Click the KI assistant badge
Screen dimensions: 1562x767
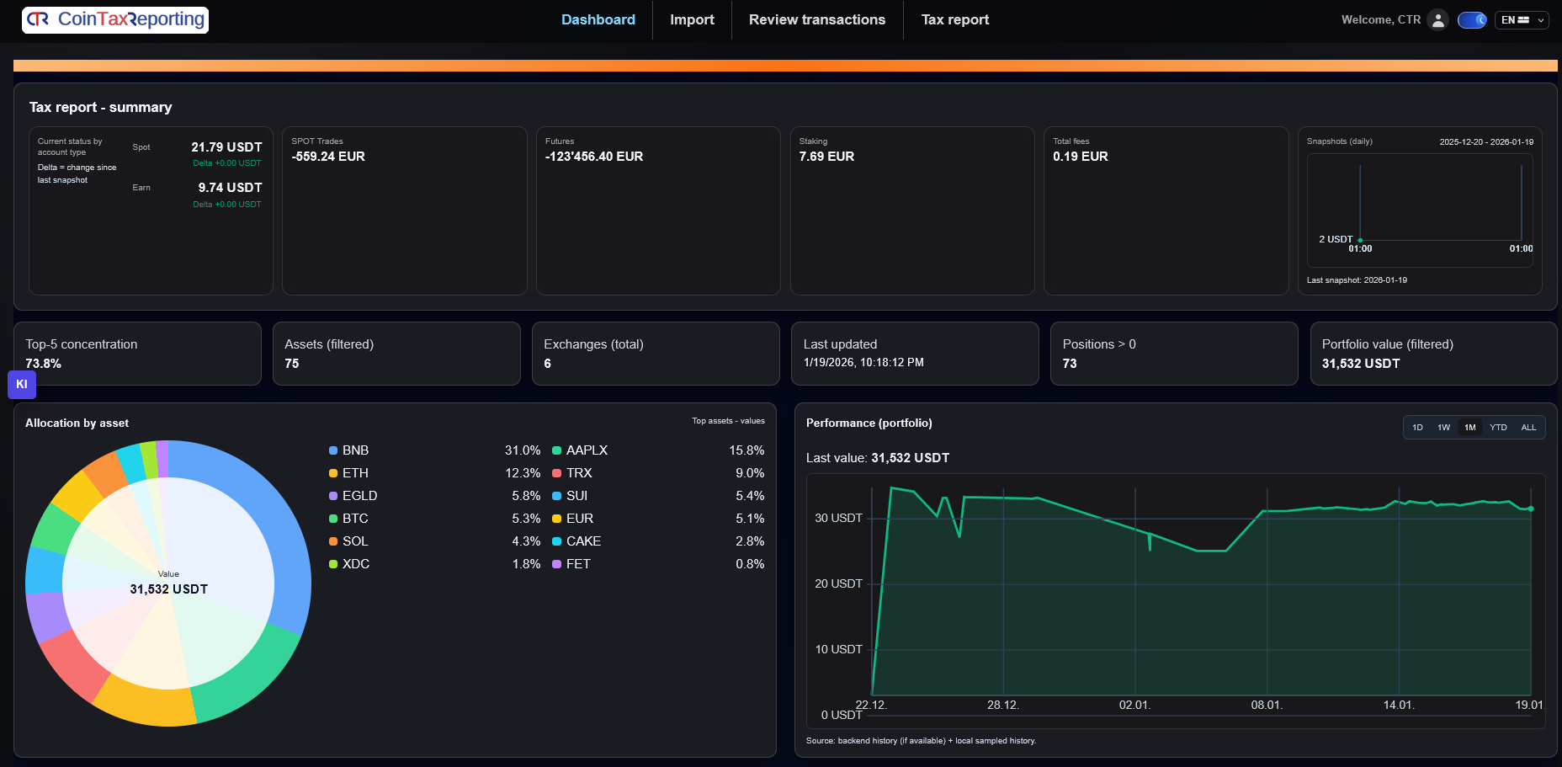pyautogui.click(x=22, y=384)
